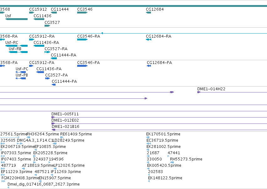Image resolution: width=267 pixels, height=189 pixels.
Task: Click the CG12684 gene label
Action: click(155, 9)
